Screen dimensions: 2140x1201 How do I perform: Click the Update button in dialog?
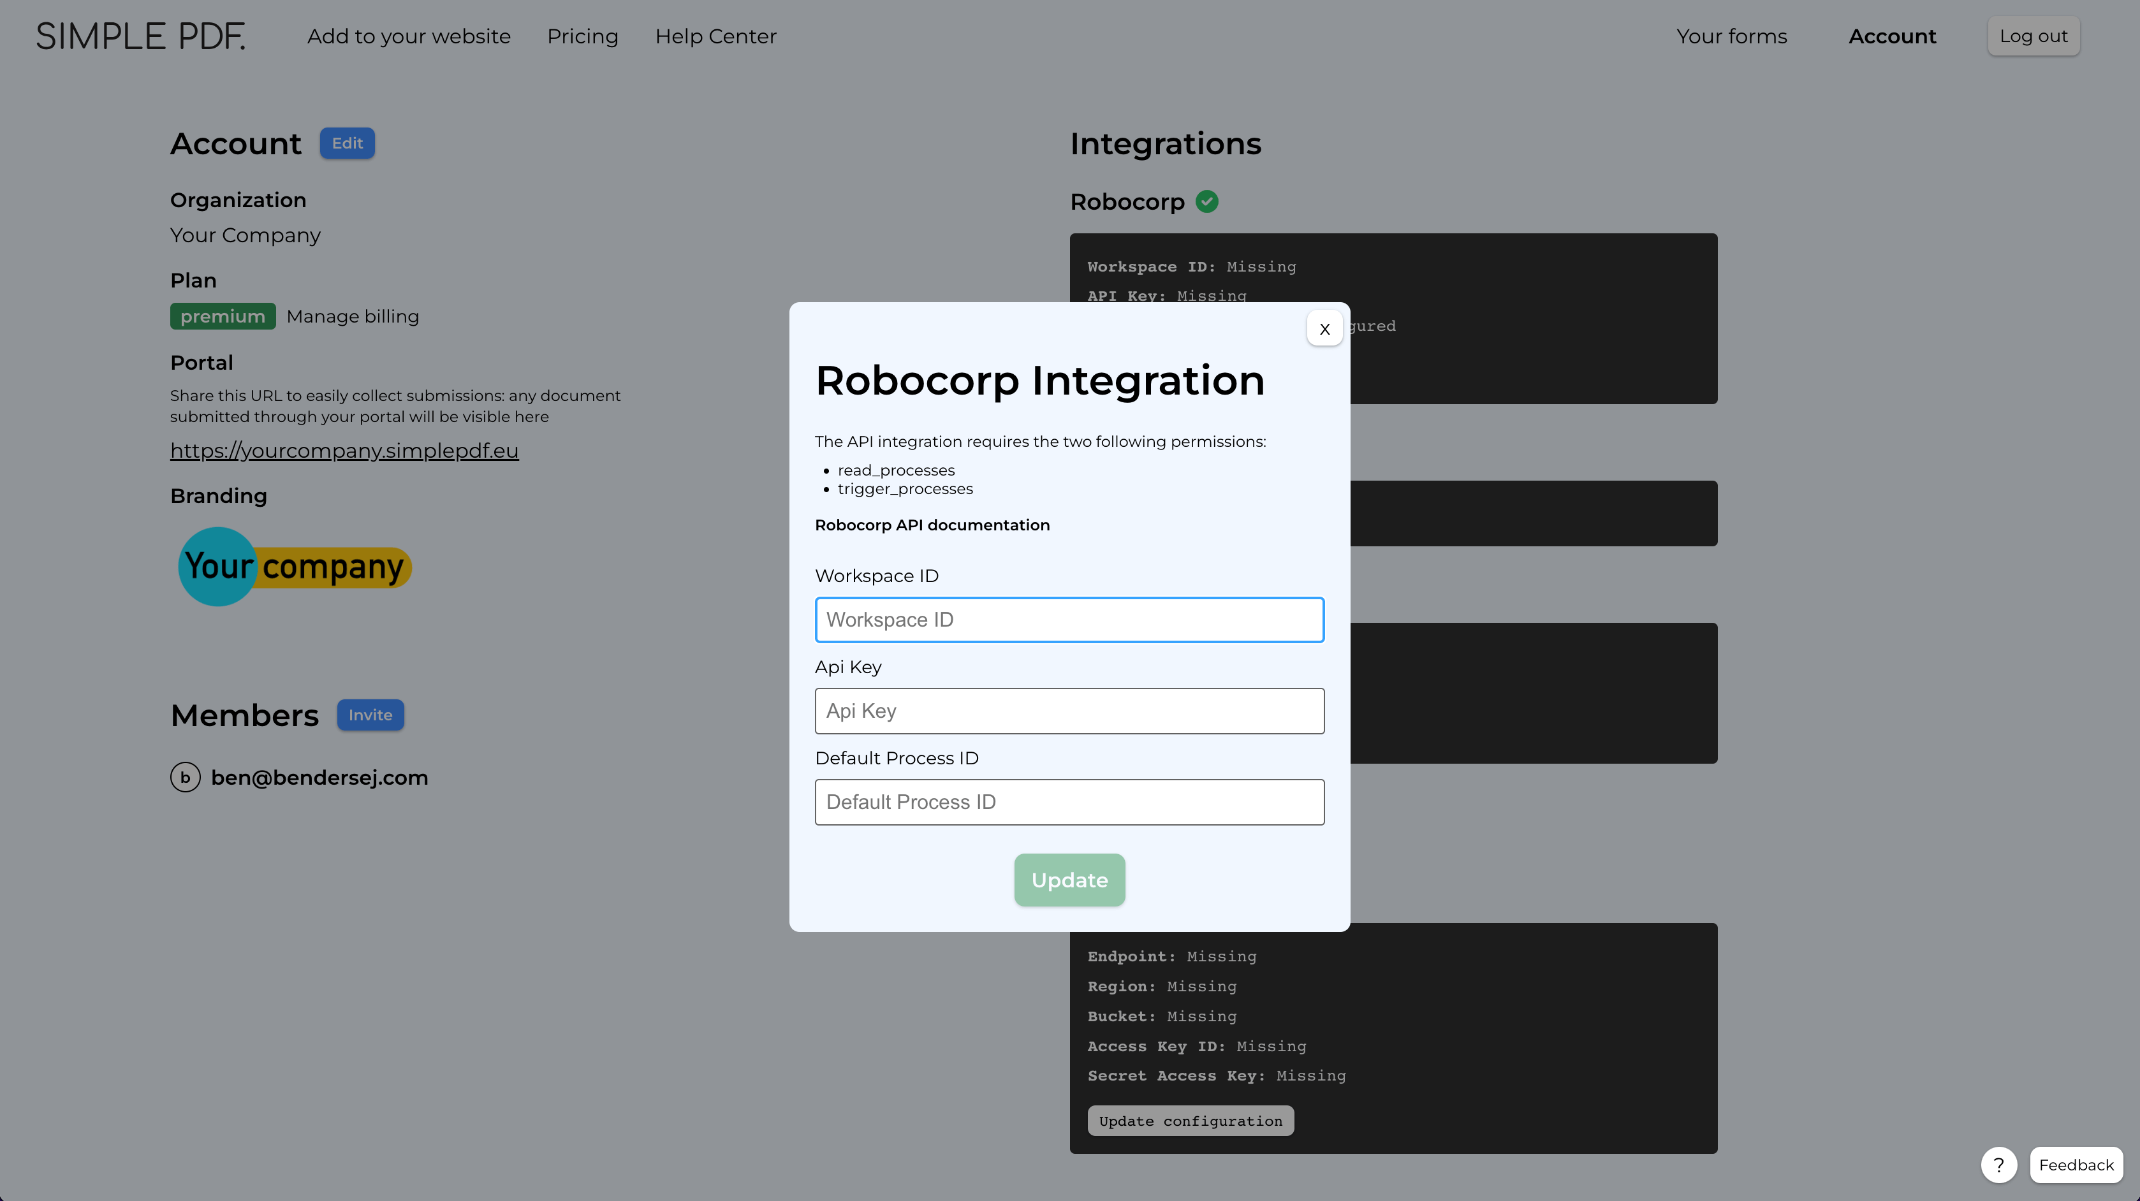[x=1069, y=880]
